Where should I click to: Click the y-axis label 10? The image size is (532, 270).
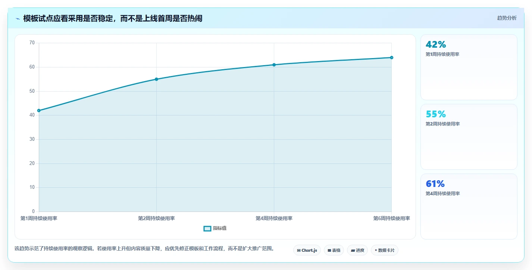pos(32,187)
